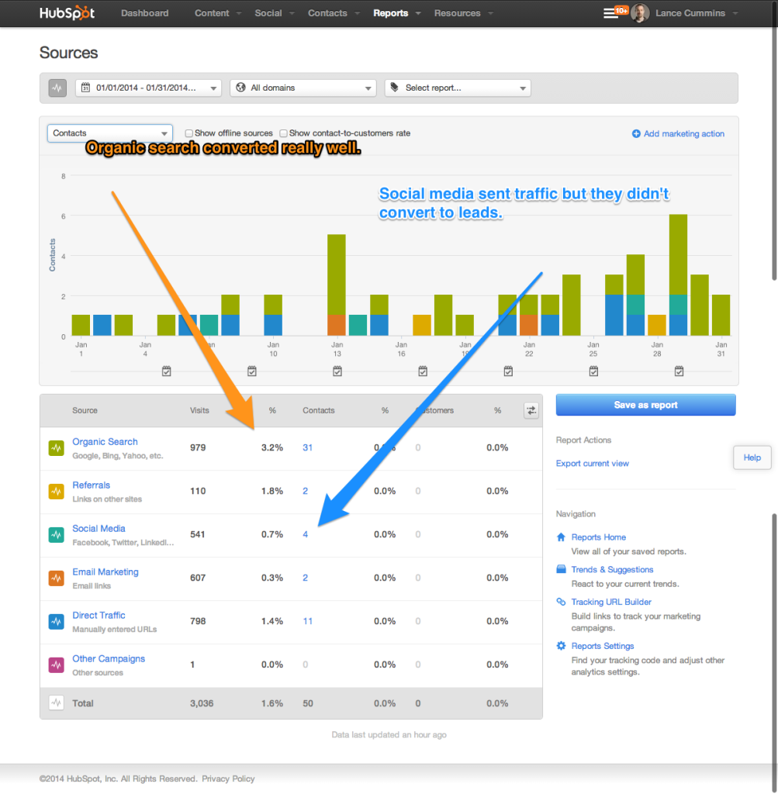Viewport: 778px width, 794px height.
Task: Click the Direct Traffic source icon
Action: point(56,621)
